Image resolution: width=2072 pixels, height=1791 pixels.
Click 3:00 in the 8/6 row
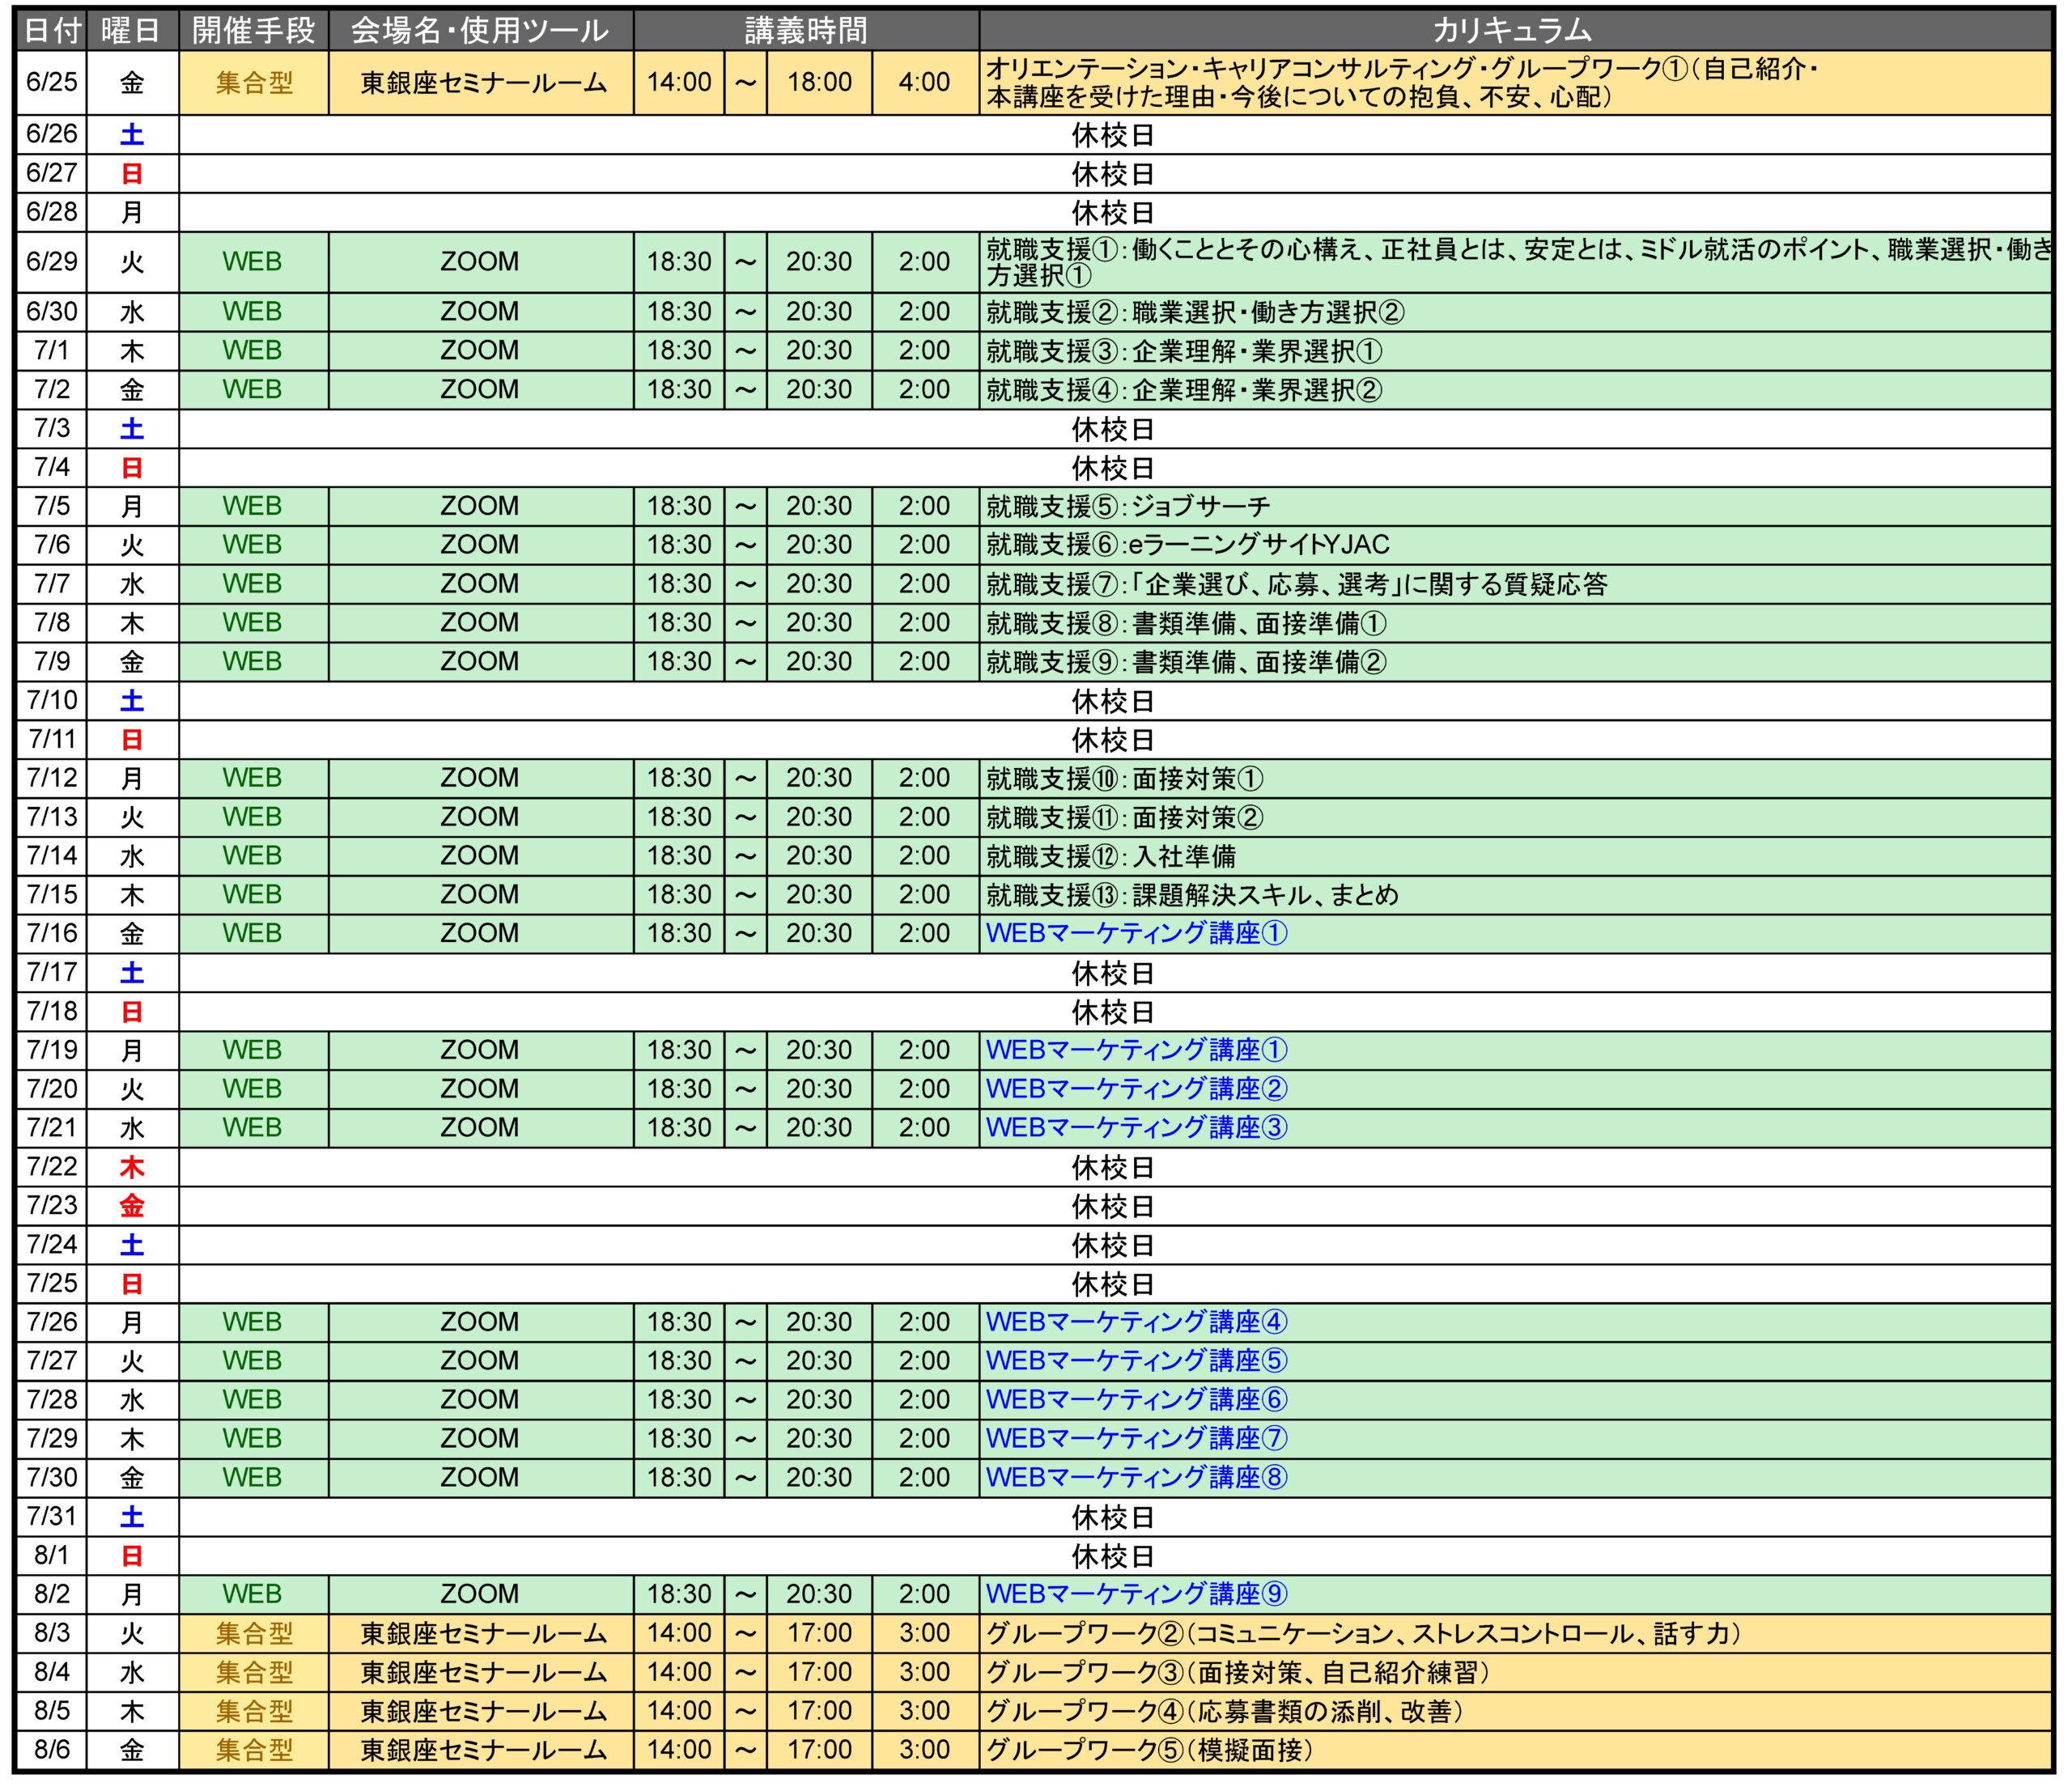(924, 1750)
